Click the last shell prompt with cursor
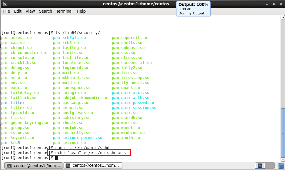Image resolution: width=285 pixels, height=170 pixels. click(x=29, y=158)
